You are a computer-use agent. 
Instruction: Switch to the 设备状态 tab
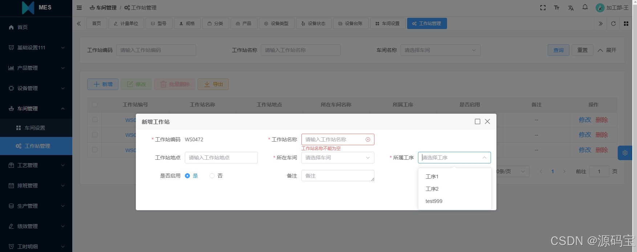point(313,24)
